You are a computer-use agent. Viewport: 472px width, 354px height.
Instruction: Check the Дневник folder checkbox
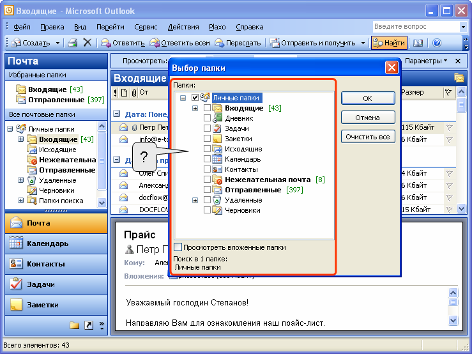207,118
